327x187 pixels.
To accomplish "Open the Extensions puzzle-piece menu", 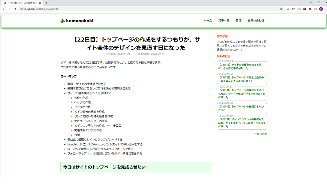I will (x=310, y=9).
